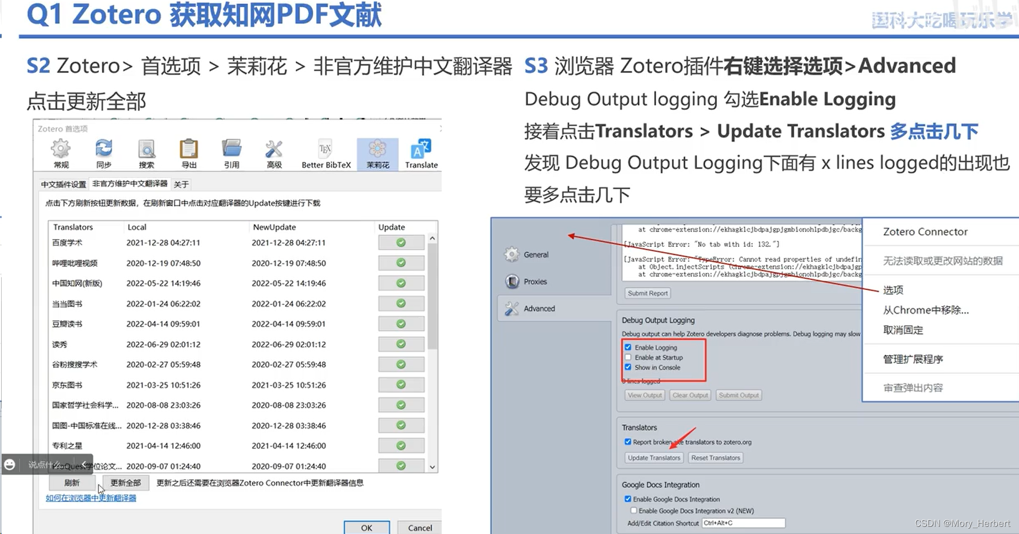Viewport: 1019px width, 534px height.
Task: Open the 茉莉花 Jasminum preferences pane
Action: [378, 154]
